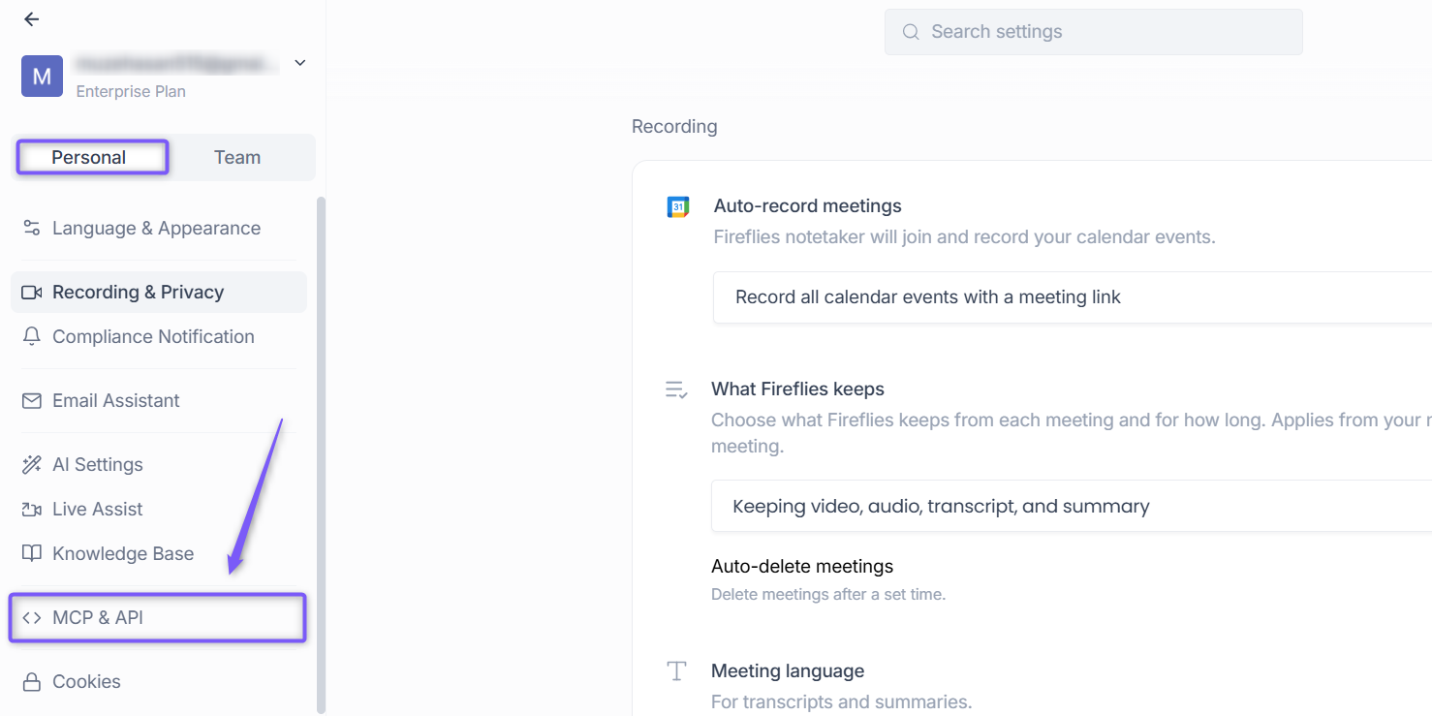Click the AI Settings magic wand icon
This screenshot has width=1432, height=716.
click(32, 465)
